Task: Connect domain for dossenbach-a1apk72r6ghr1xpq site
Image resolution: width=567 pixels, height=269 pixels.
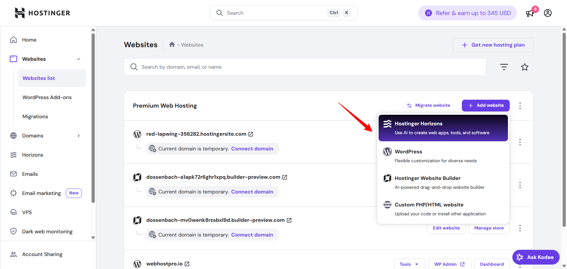Action: (252, 192)
